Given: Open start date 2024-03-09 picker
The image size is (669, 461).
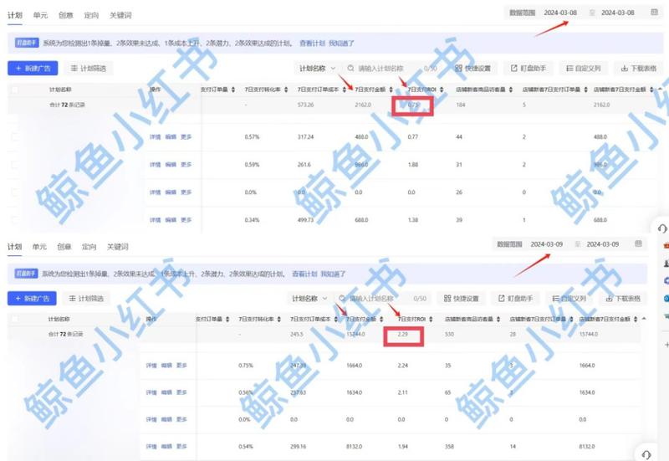Looking at the screenshot, I should [x=547, y=244].
